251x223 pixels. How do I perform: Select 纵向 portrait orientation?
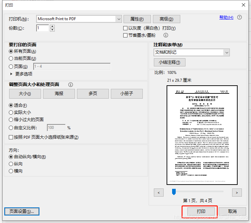pos(11,164)
